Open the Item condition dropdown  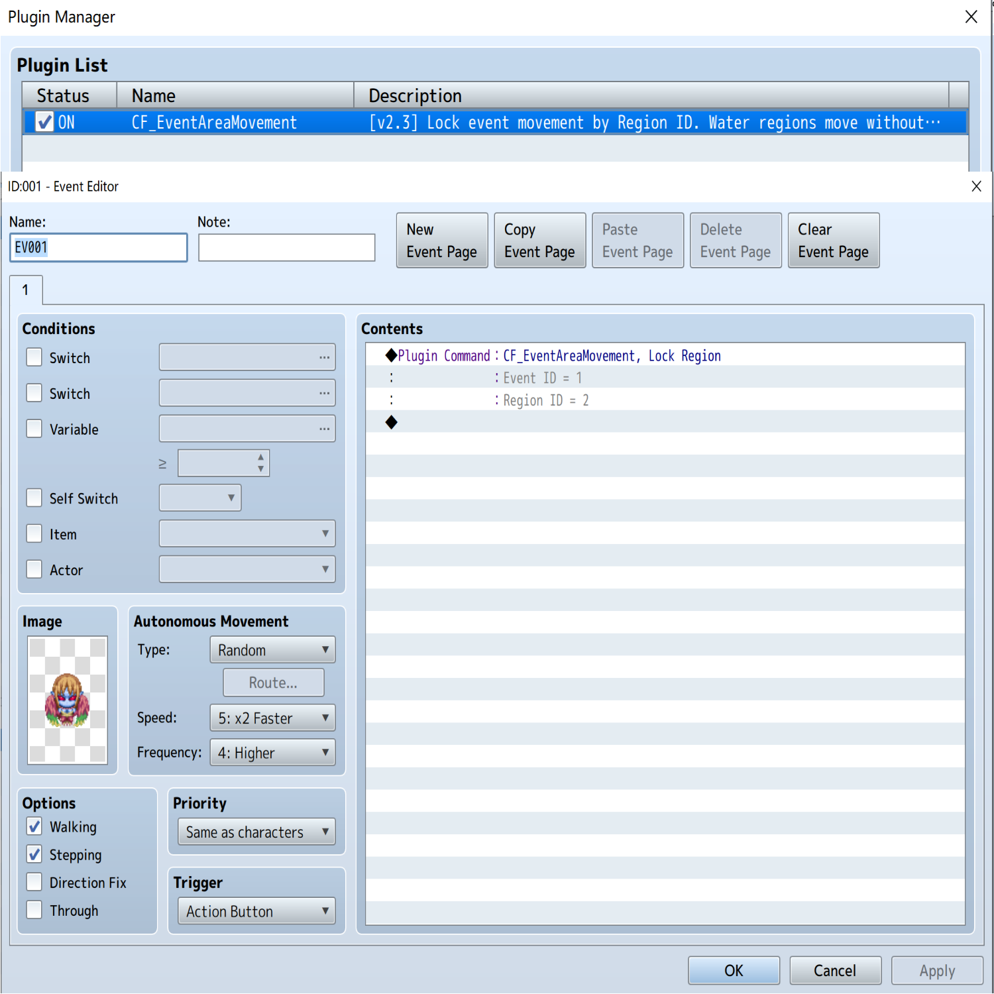247,533
